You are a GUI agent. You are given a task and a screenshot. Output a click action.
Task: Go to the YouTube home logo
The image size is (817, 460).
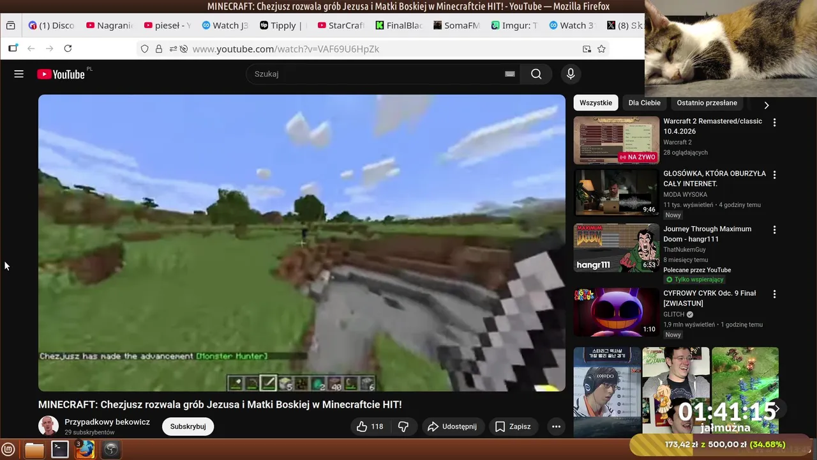pyautogui.click(x=61, y=74)
